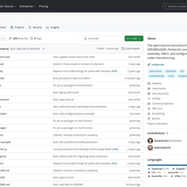Click Report repository
The height and width of the screenshot is (187, 187).
tap(157, 124)
